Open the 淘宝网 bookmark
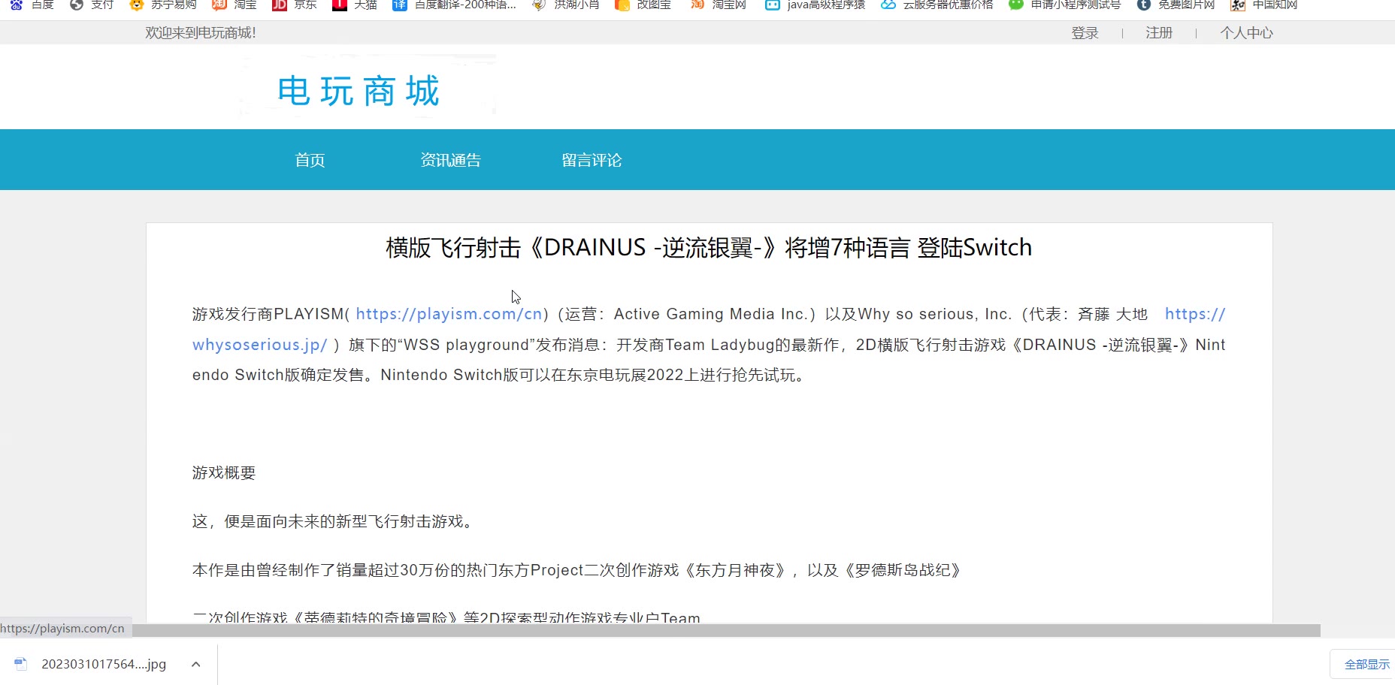 pos(718,5)
